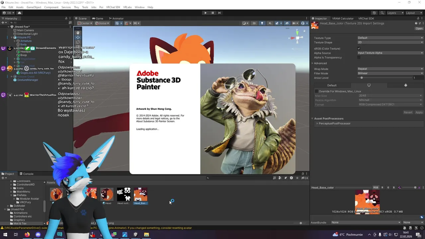Open the Layout dropdown
This screenshot has width=425, height=239.
pyautogui.click(x=414, y=13)
